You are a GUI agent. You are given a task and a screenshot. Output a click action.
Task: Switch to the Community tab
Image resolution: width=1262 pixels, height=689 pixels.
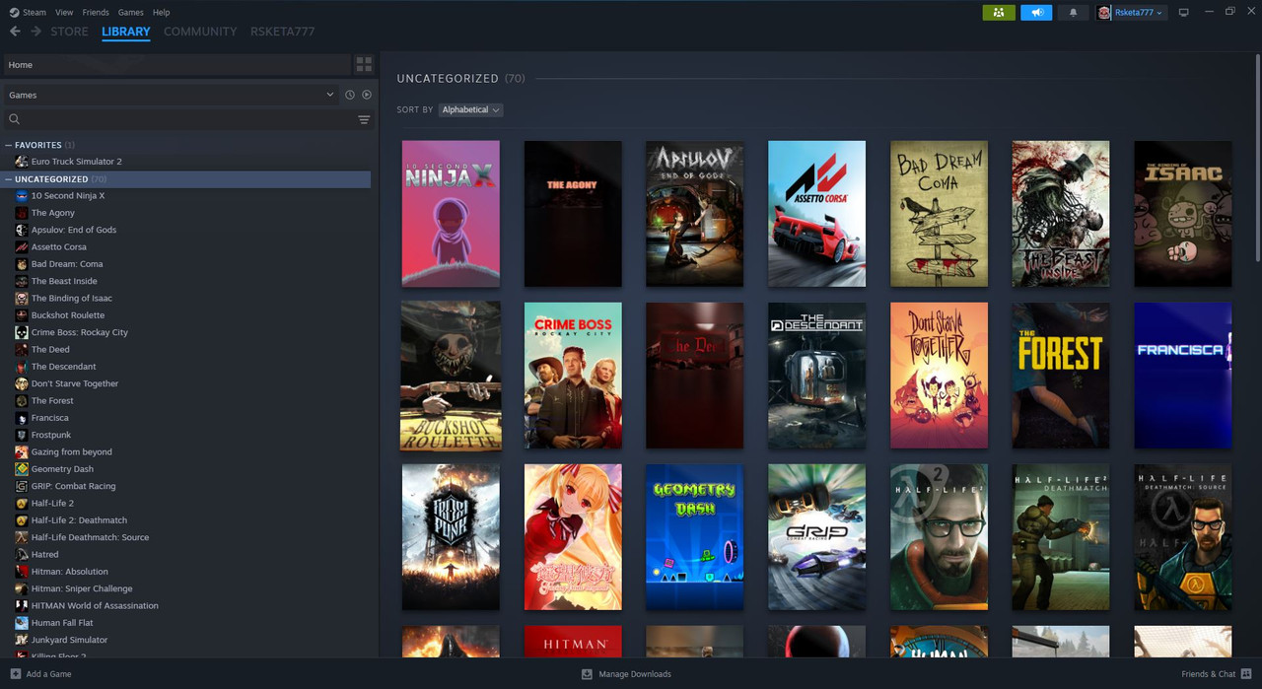(x=200, y=32)
